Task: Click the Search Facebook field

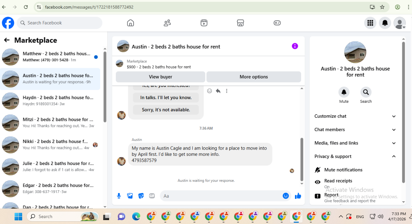Action: click(60, 23)
